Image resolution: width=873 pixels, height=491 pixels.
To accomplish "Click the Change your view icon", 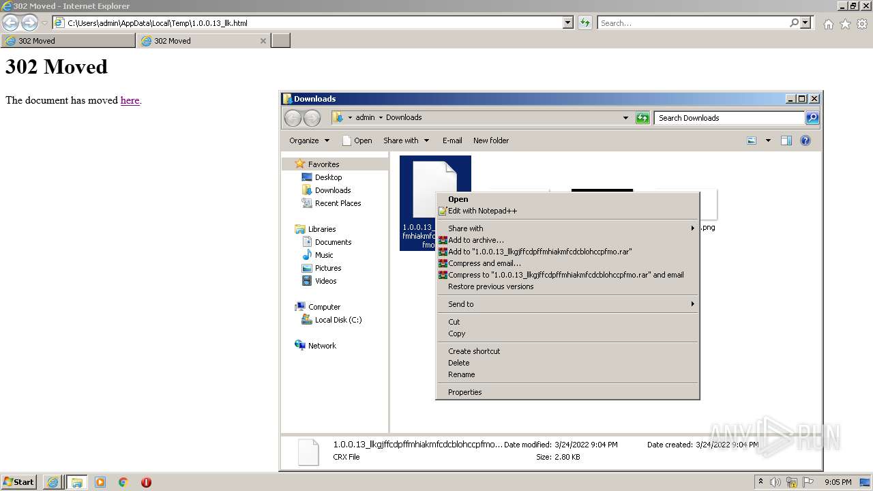I will [752, 140].
